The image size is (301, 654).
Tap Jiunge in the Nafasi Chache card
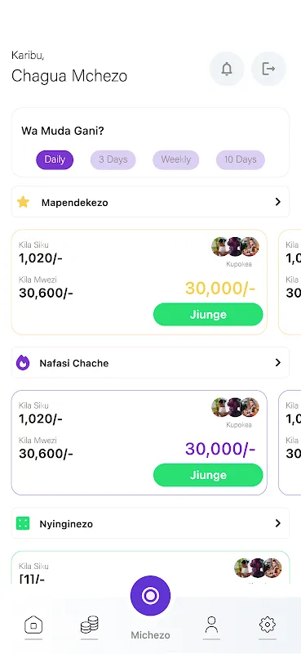point(208,475)
